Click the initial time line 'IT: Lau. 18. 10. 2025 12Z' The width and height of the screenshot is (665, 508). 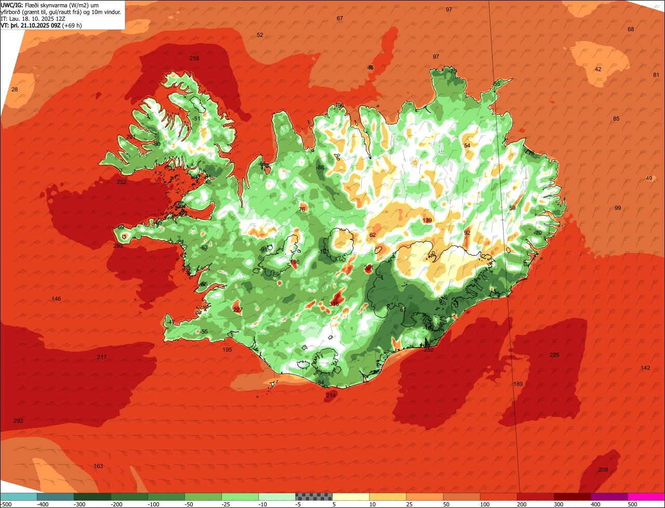tap(34, 18)
